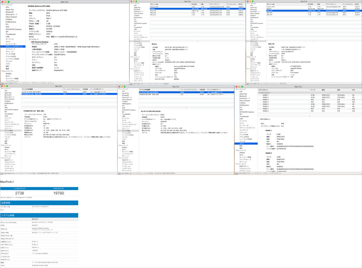The height and width of the screenshot is (268, 362).
Task: Collapse the メモリスロット disclosure triangle in memory window
Action: point(260,93)
